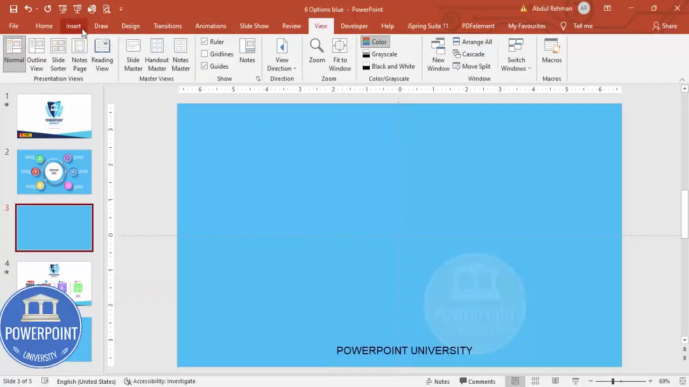The image size is (689, 387).
Task: Click Fit to Window
Action: point(340,54)
